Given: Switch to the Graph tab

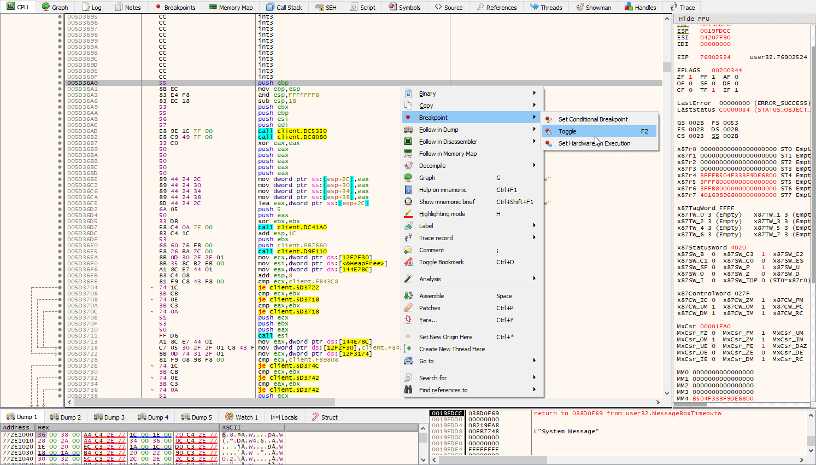Looking at the screenshot, I should click(55, 7).
